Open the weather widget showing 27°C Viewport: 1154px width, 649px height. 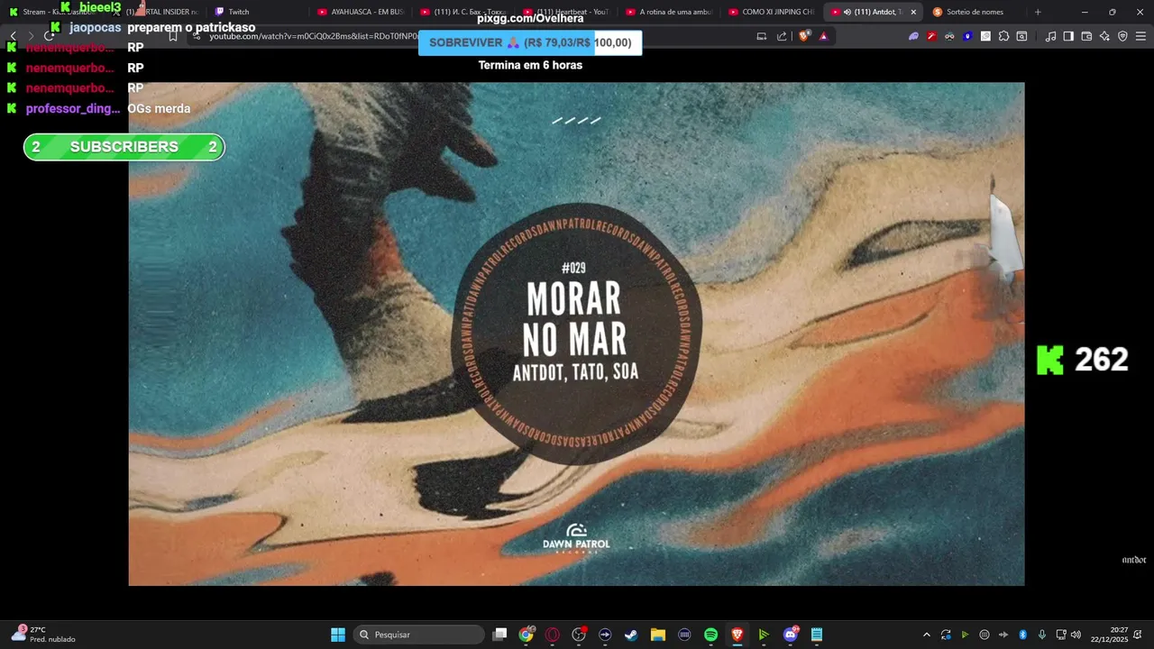pos(43,635)
